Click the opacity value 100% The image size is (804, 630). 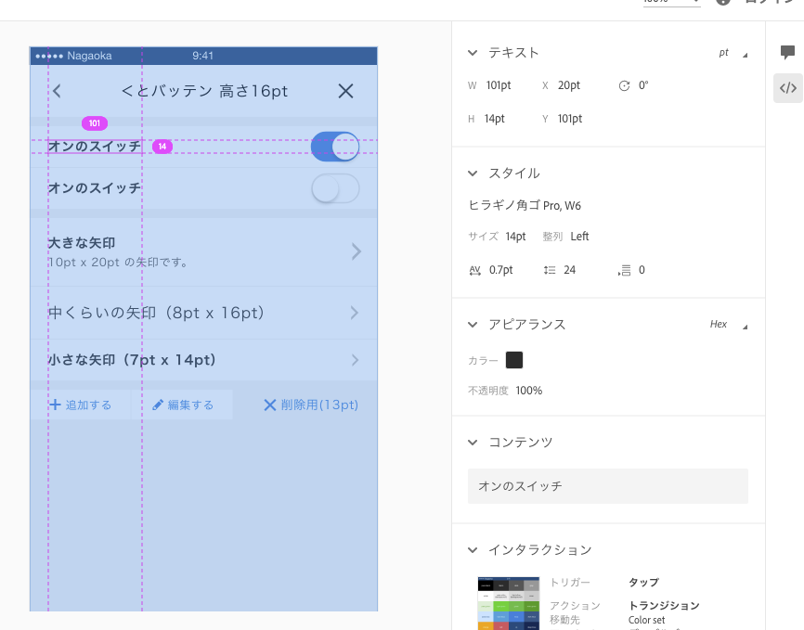(529, 392)
